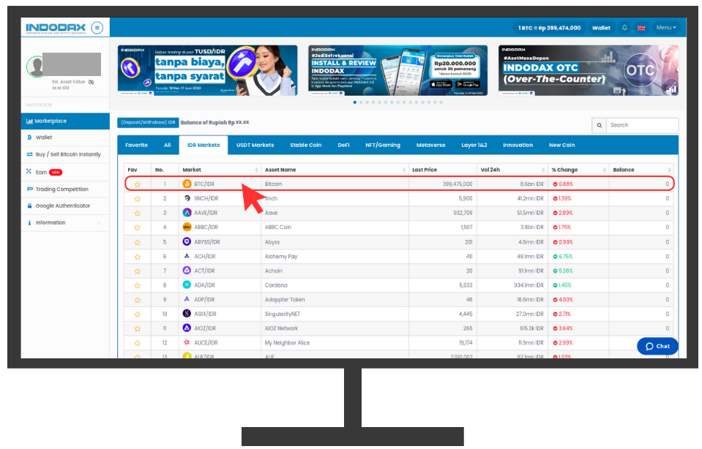The height and width of the screenshot is (449, 702).
Task: Select the IDR Markets tab
Action: click(203, 145)
